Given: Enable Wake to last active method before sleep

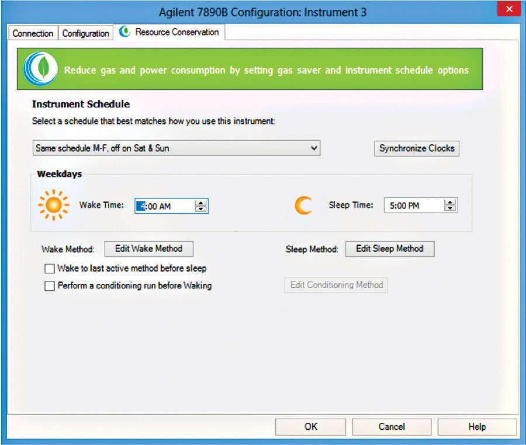Looking at the screenshot, I should [50, 269].
